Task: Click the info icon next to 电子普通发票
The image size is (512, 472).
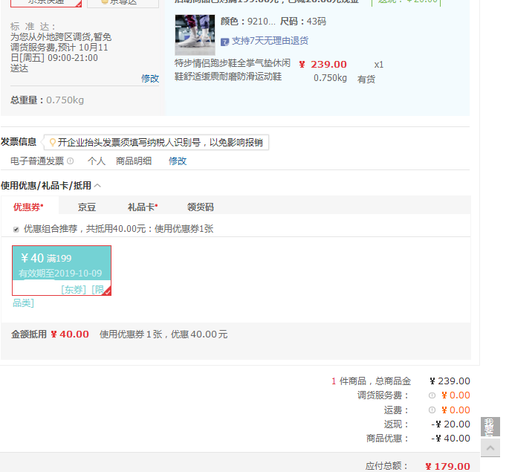Action: (70, 161)
